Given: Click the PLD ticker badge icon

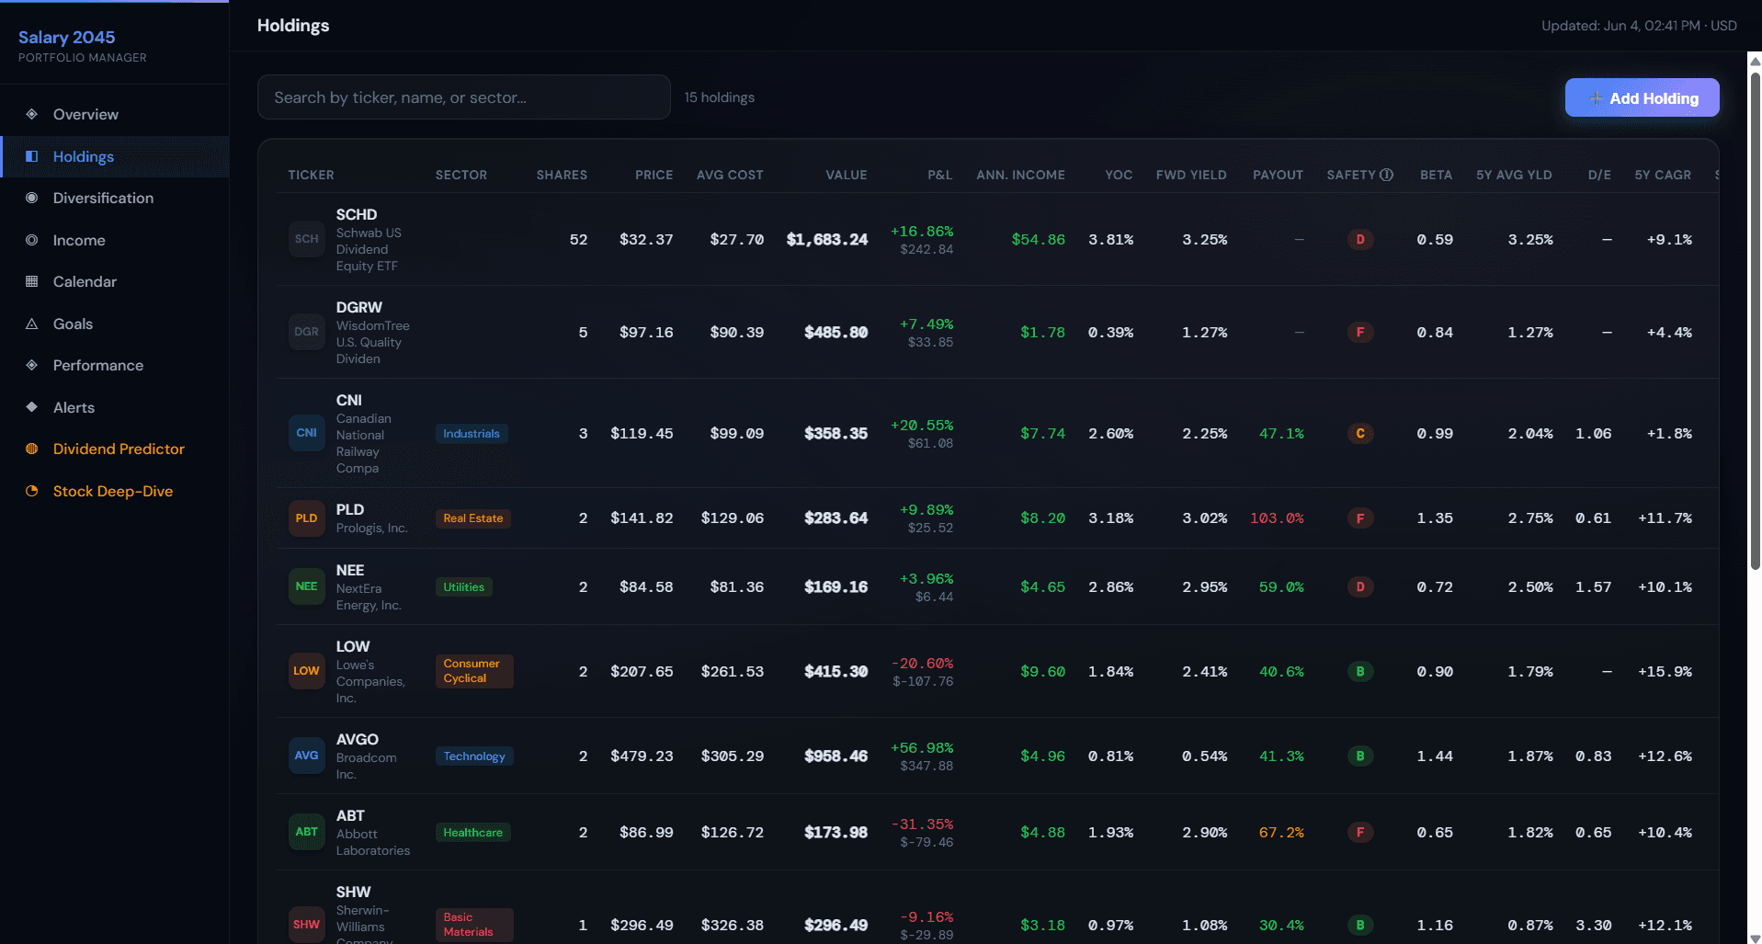Looking at the screenshot, I should click(307, 518).
